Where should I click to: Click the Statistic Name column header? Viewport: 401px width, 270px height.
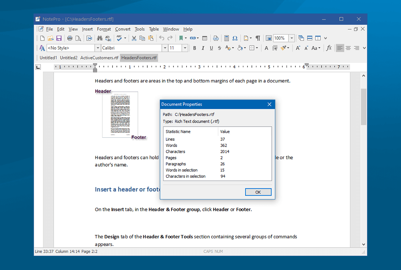(191, 132)
